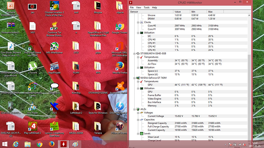Launch CDisplayEx from the desktop
264x148 pixels.
[54, 88]
